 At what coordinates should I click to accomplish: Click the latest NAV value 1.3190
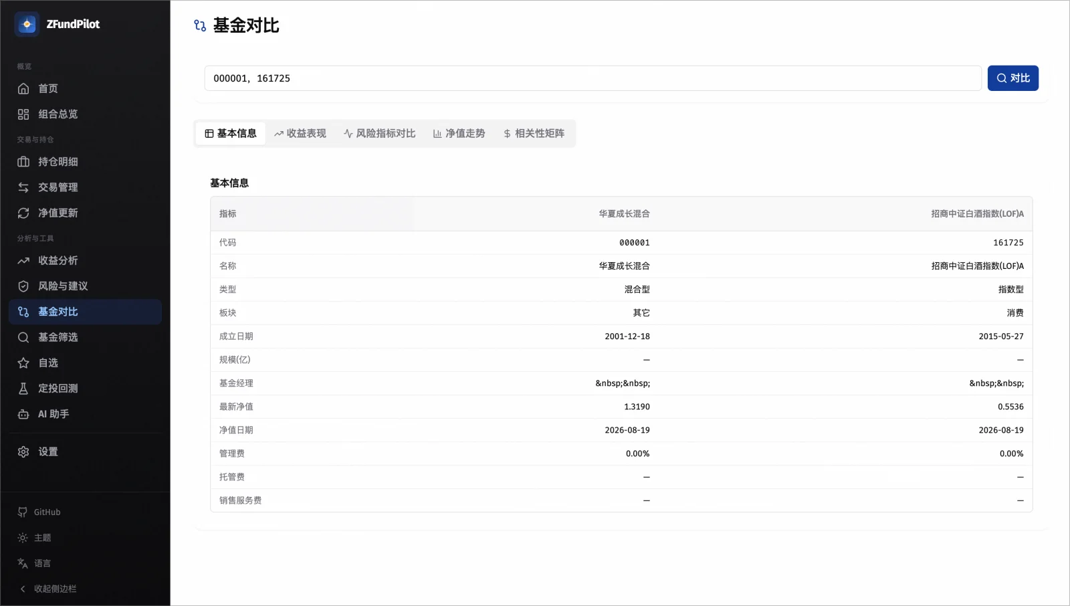637,407
